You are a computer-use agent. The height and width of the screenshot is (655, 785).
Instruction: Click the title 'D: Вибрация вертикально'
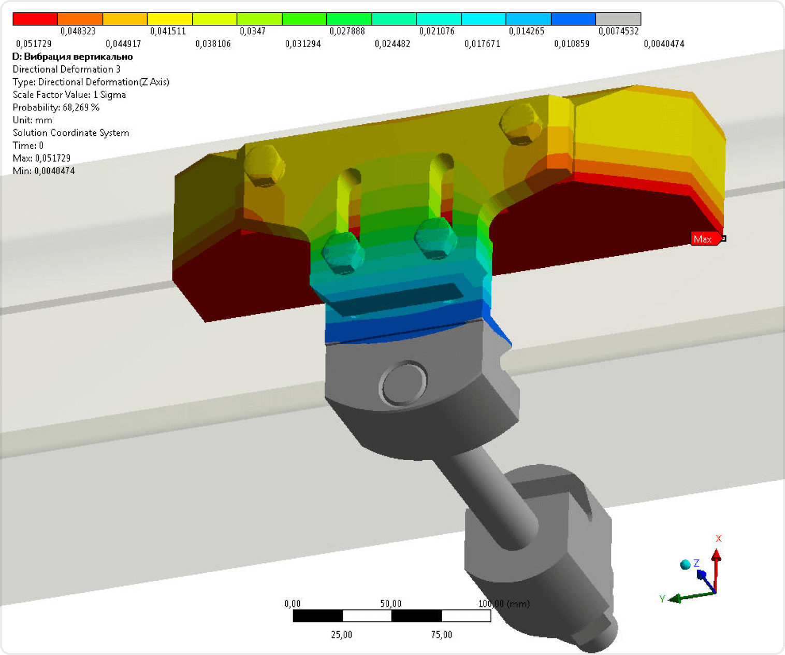(72, 56)
